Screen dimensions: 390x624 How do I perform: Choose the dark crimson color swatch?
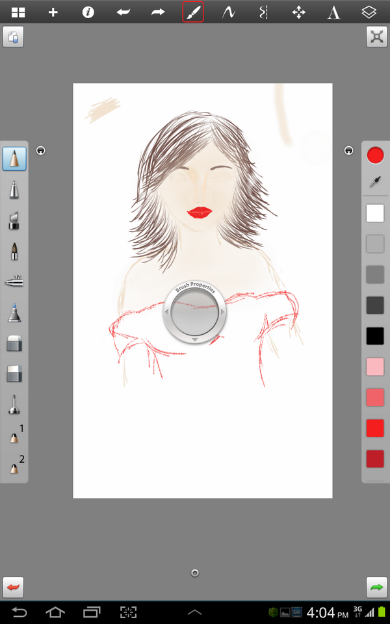(x=375, y=459)
